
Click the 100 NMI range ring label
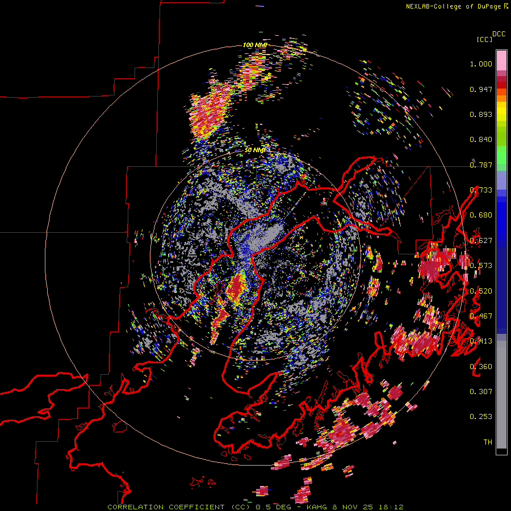pyautogui.click(x=255, y=45)
